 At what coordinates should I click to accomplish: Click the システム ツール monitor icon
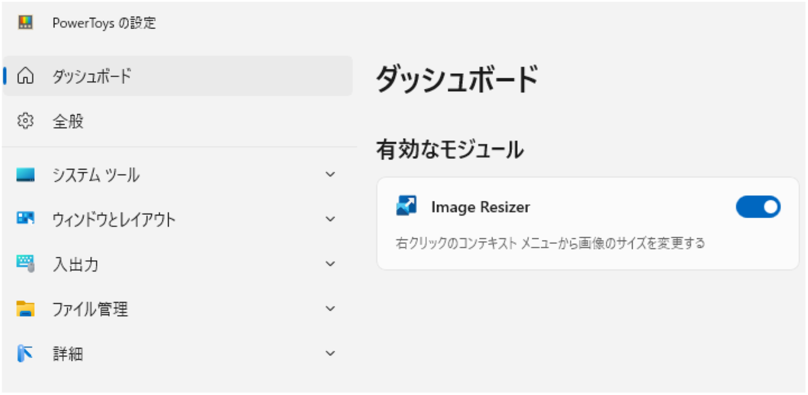tap(26, 175)
